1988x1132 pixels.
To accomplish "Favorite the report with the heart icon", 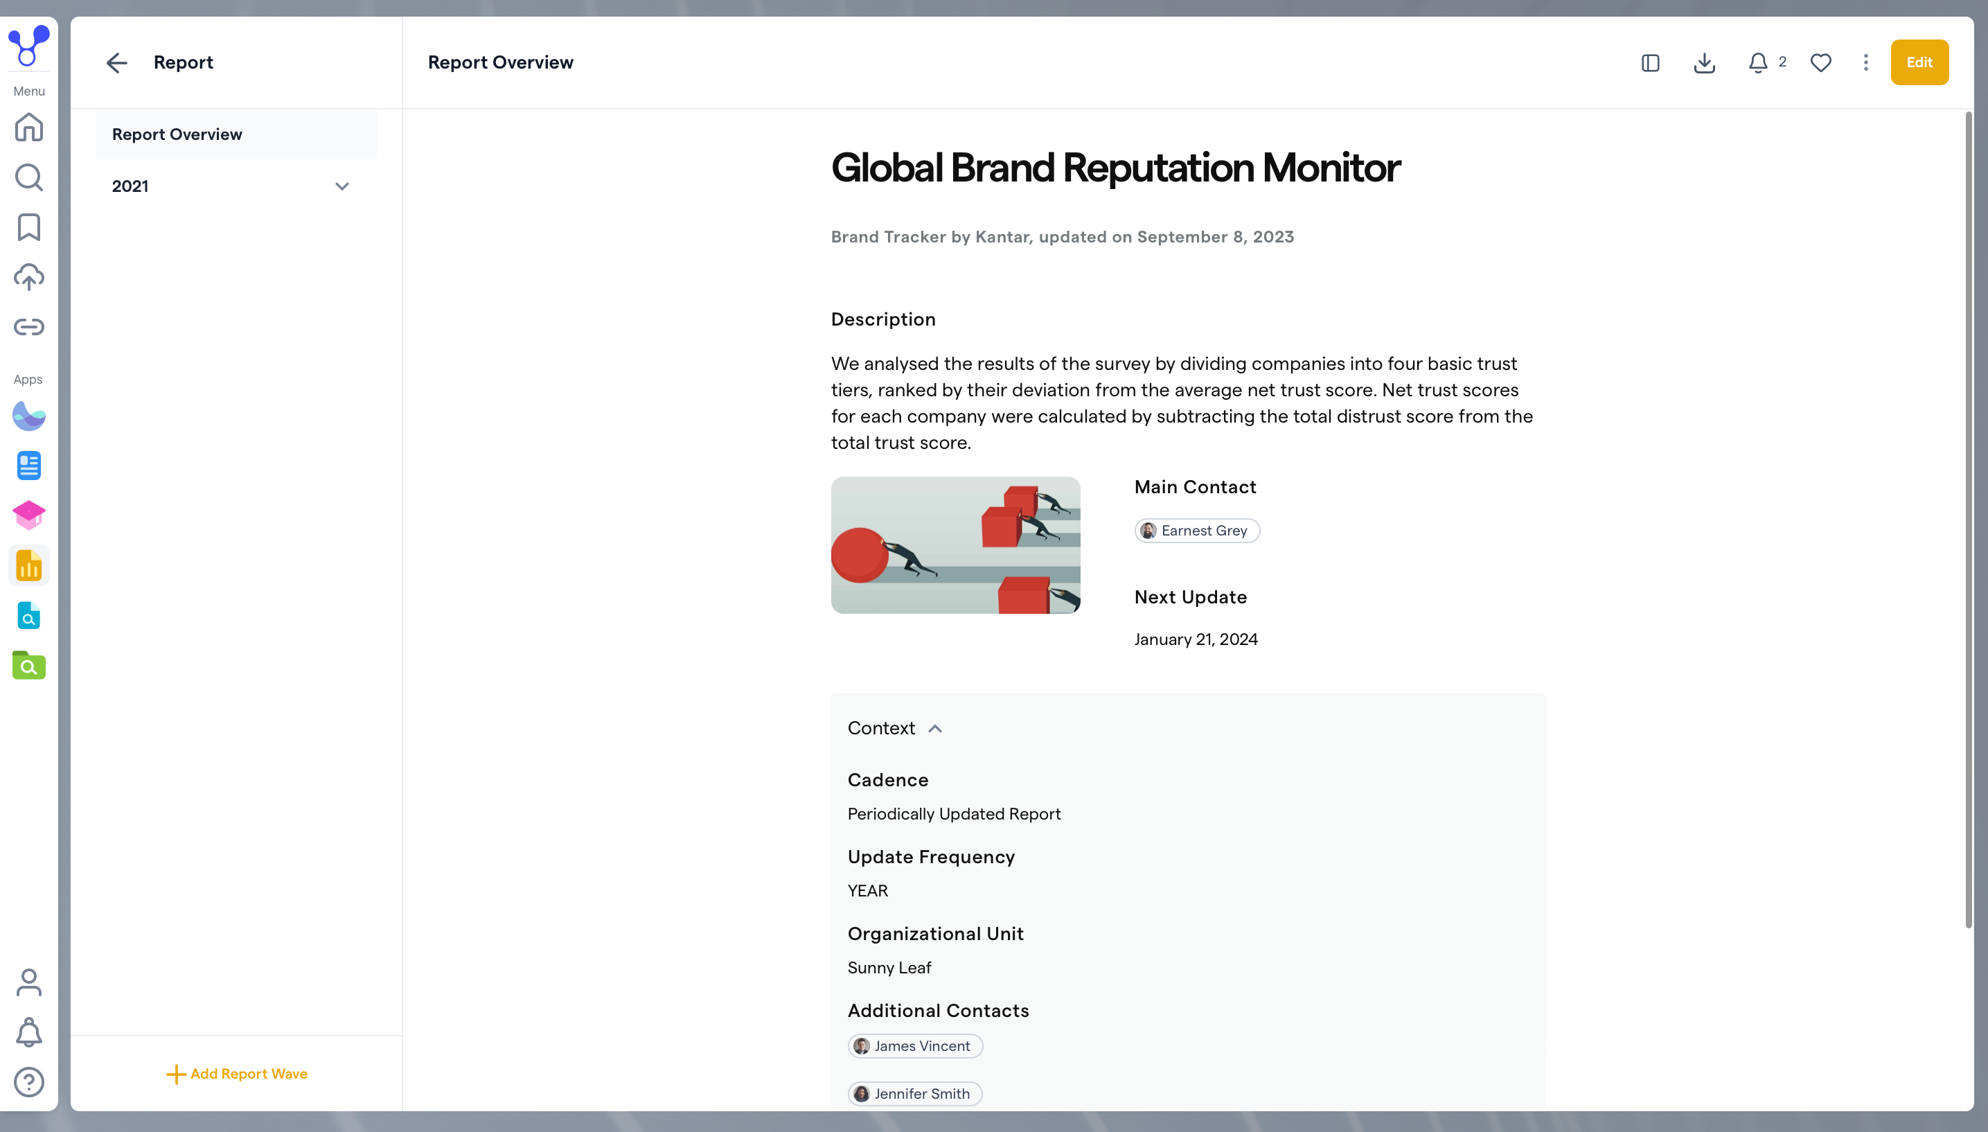I will click(x=1820, y=62).
